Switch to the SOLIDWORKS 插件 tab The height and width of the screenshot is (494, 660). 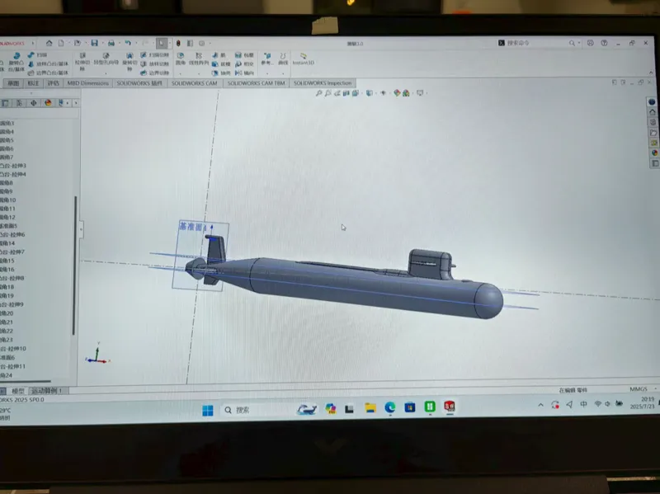click(139, 83)
